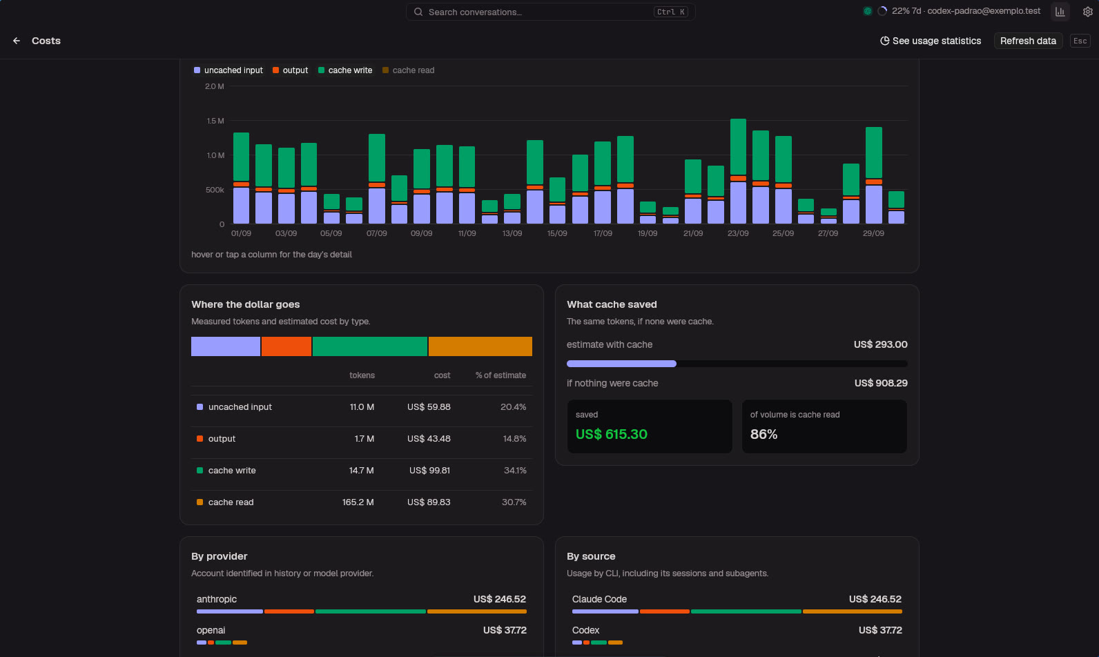Click the purple uncached input segment of cost bar
The image size is (1099, 657).
pyautogui.click(x=226, y=346)
